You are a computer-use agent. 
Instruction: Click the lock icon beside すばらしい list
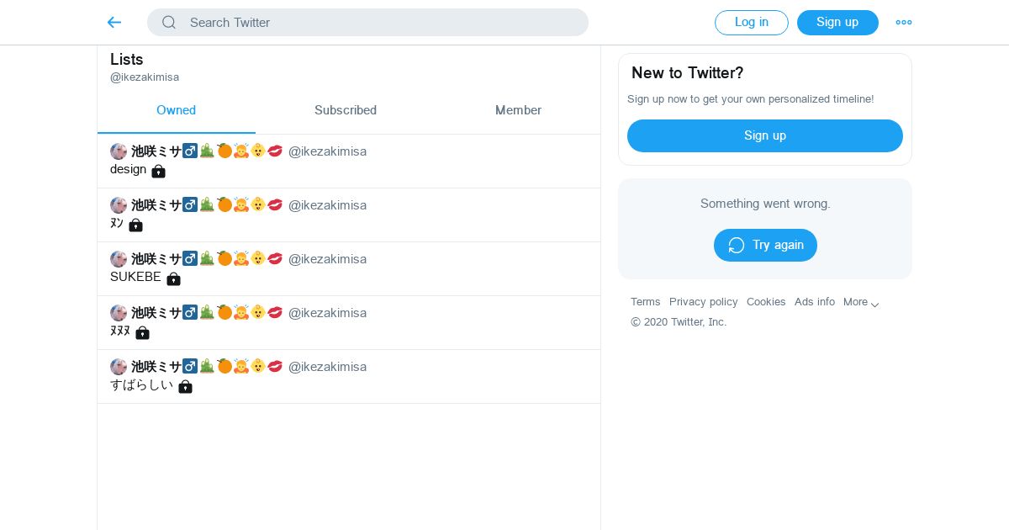(185, 386)
